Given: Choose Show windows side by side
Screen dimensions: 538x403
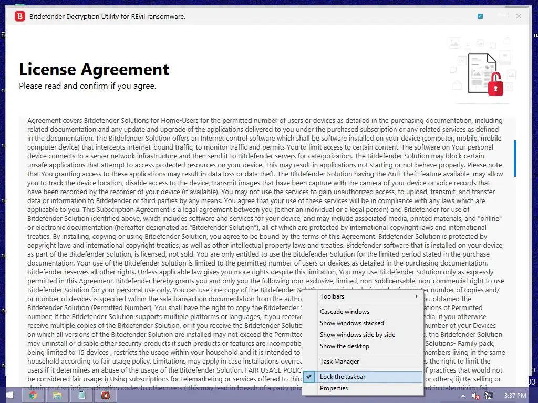Looking at the screenshot, I should (363, 335).
